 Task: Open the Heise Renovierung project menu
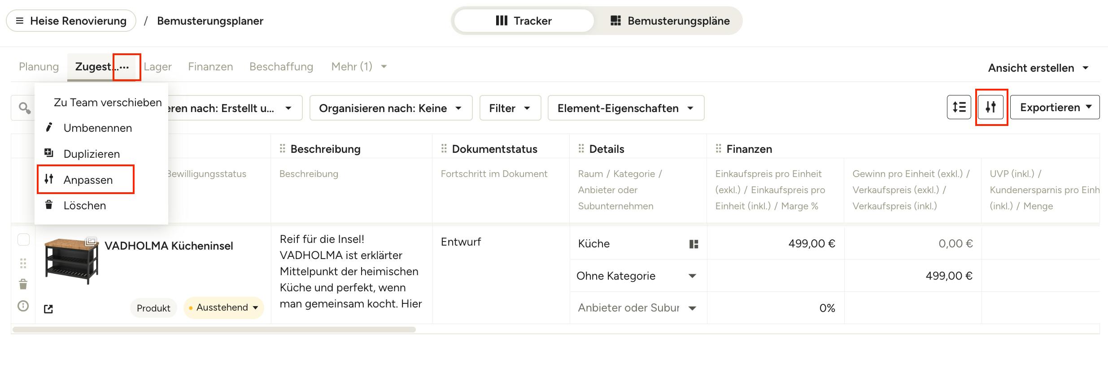[71, 21]
